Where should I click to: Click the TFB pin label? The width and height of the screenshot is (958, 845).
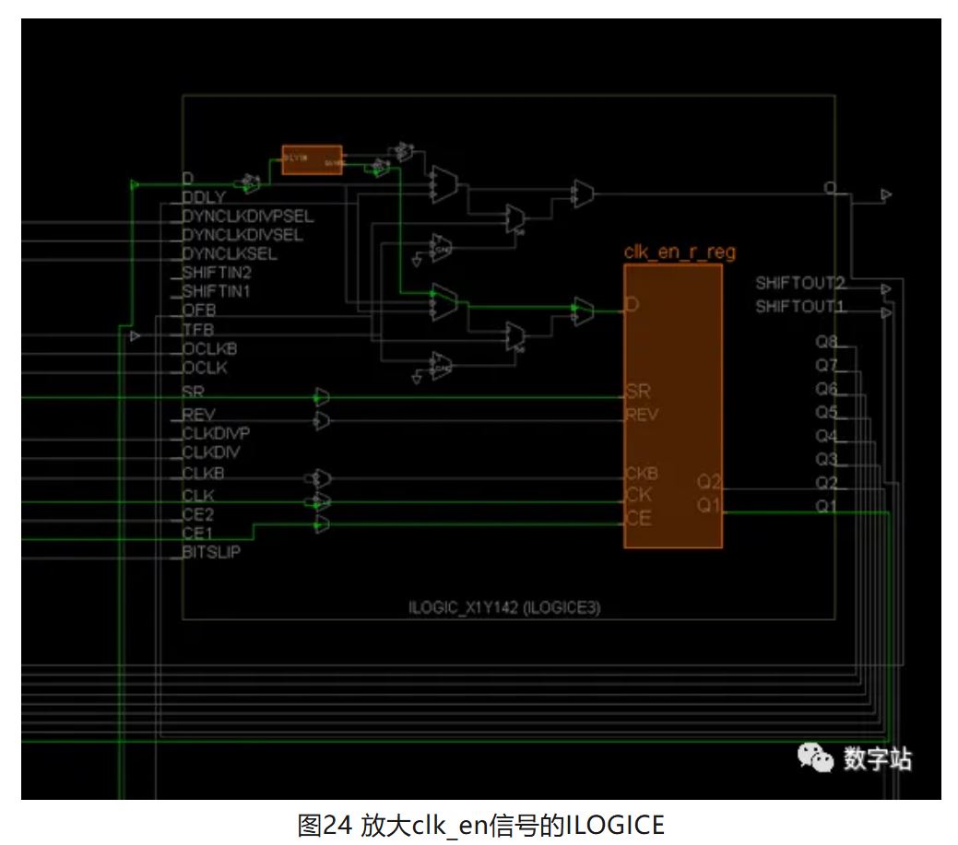click(198, 330)
